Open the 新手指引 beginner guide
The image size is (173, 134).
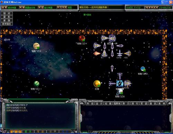tap(7, 24)
